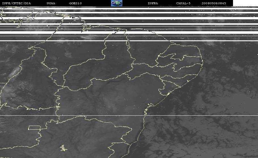Click the CPTEC logo in header
Image resolution: width=258 pixels, height=158 pixels.
pyautogui.click(x=116, y=3)
